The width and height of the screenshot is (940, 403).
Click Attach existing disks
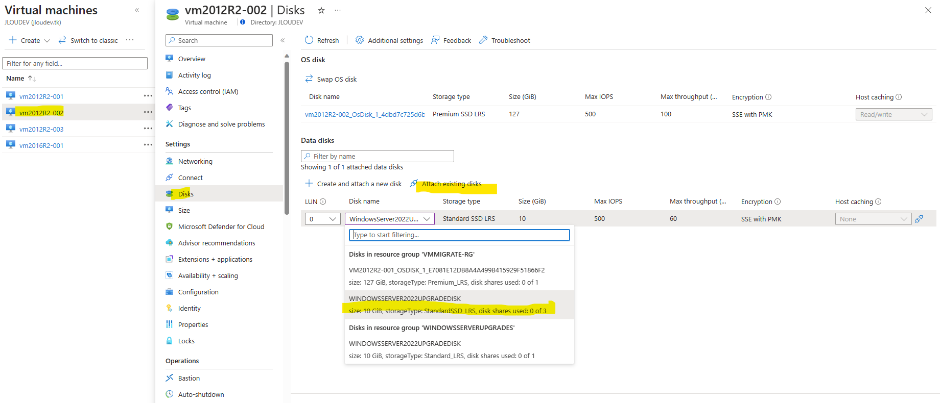(x=446, y=184)
